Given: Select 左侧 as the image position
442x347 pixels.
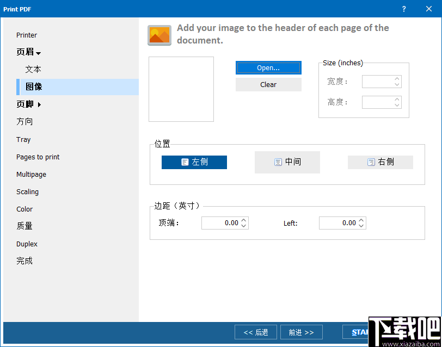Looking at the screenshot, I should pyautogui.click(x=194, y=162).
